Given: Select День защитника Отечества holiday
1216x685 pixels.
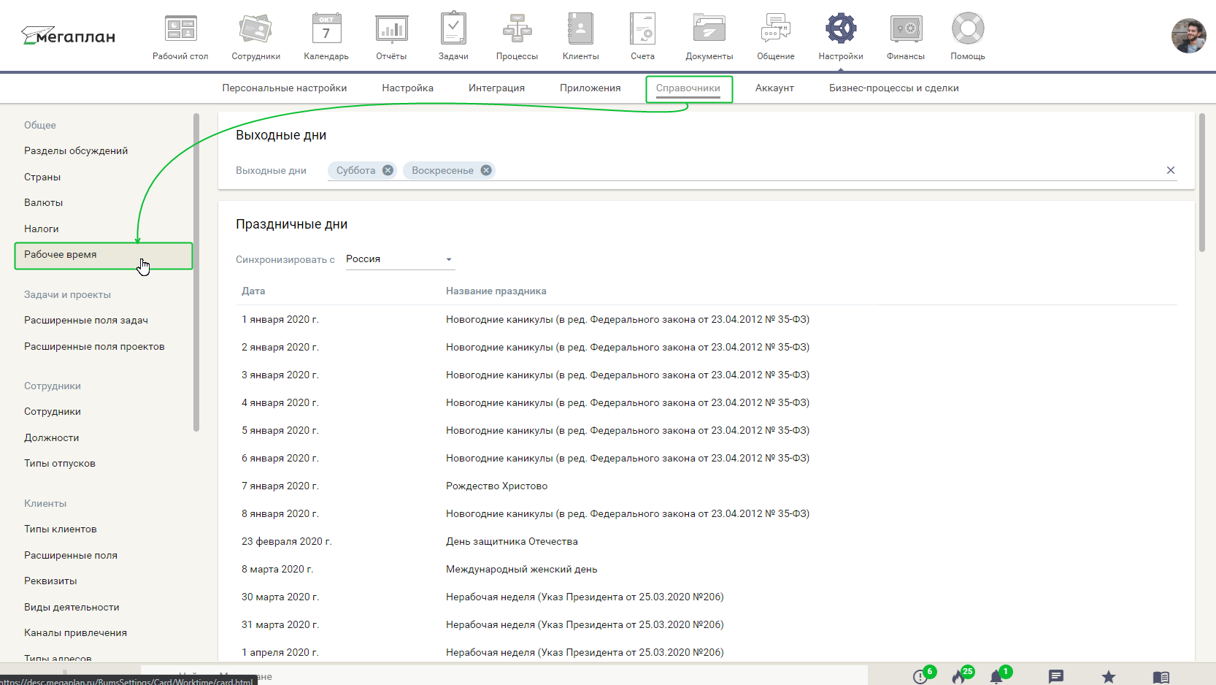Looking at the screenshot, I should click(512, 542).
